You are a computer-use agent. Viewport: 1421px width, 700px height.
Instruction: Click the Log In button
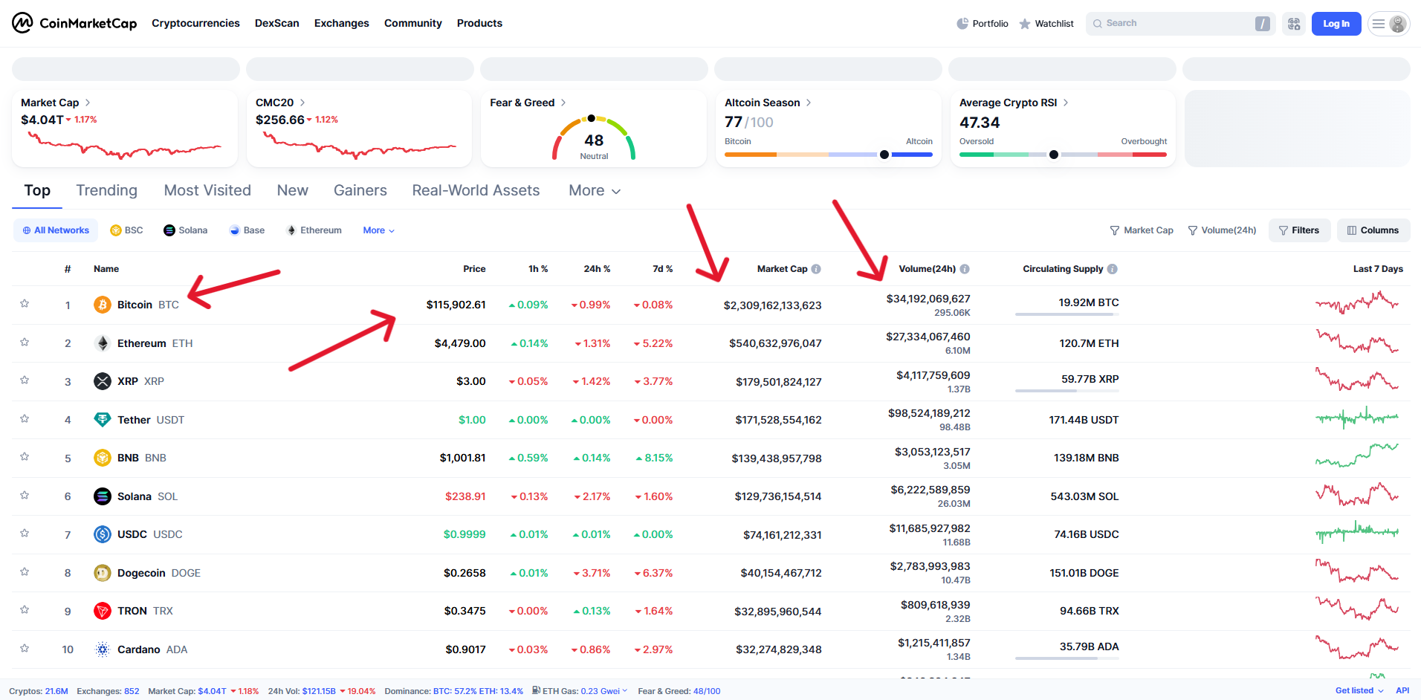(x=1336, y=24)
